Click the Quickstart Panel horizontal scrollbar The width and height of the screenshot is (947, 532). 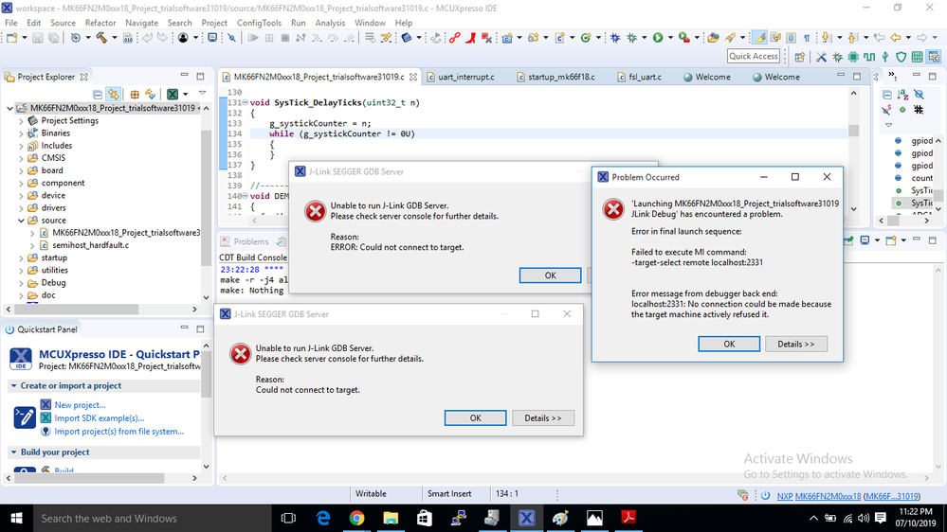88,478
